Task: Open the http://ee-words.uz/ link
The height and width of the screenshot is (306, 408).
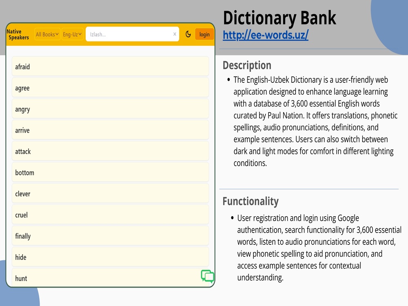Action: [x=266, y=35]
